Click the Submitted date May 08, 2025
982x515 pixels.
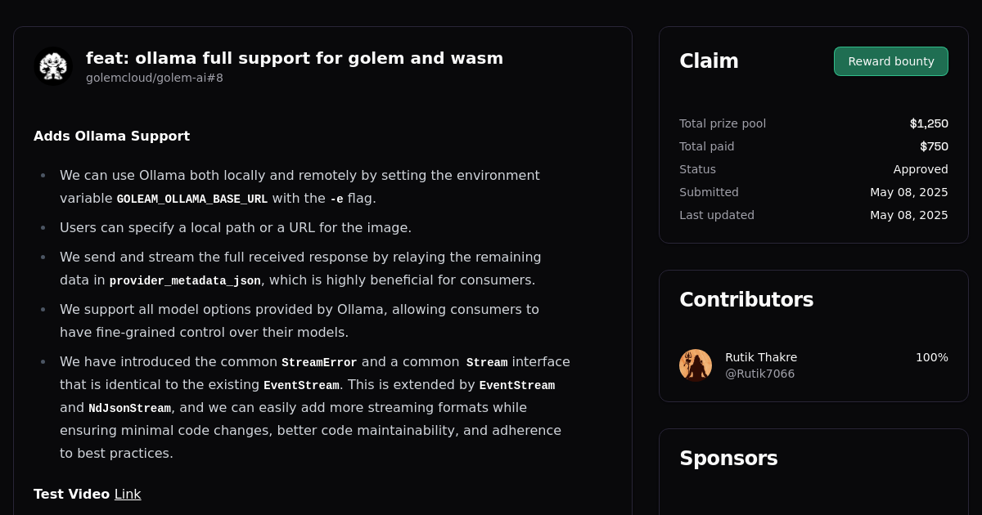[909, 192]
